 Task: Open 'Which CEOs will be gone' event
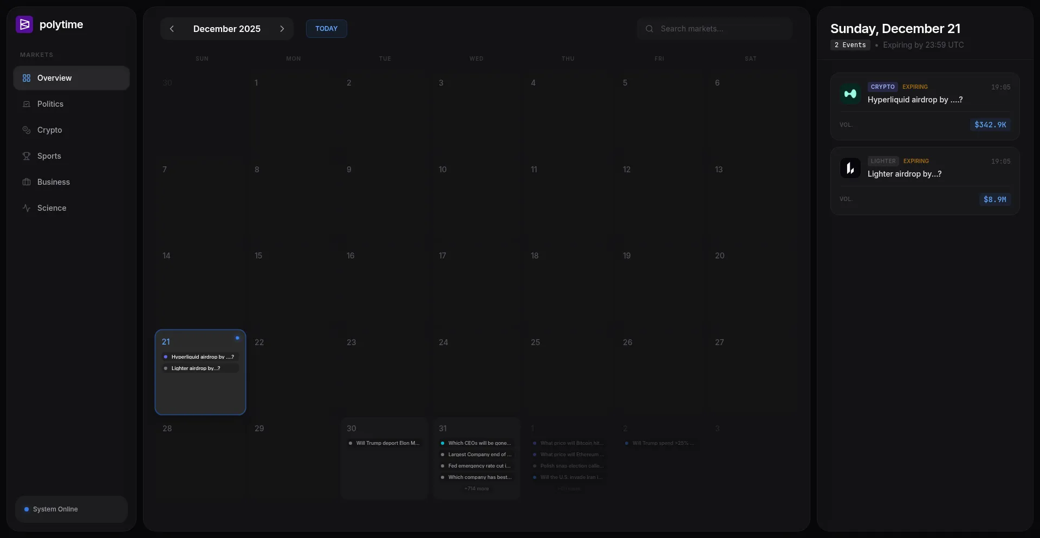click(x=479, y=443)
